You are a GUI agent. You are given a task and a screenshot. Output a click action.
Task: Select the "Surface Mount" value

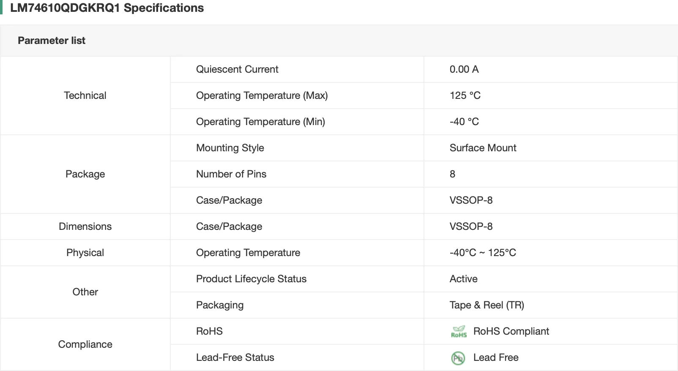click(x=483, y=148)
